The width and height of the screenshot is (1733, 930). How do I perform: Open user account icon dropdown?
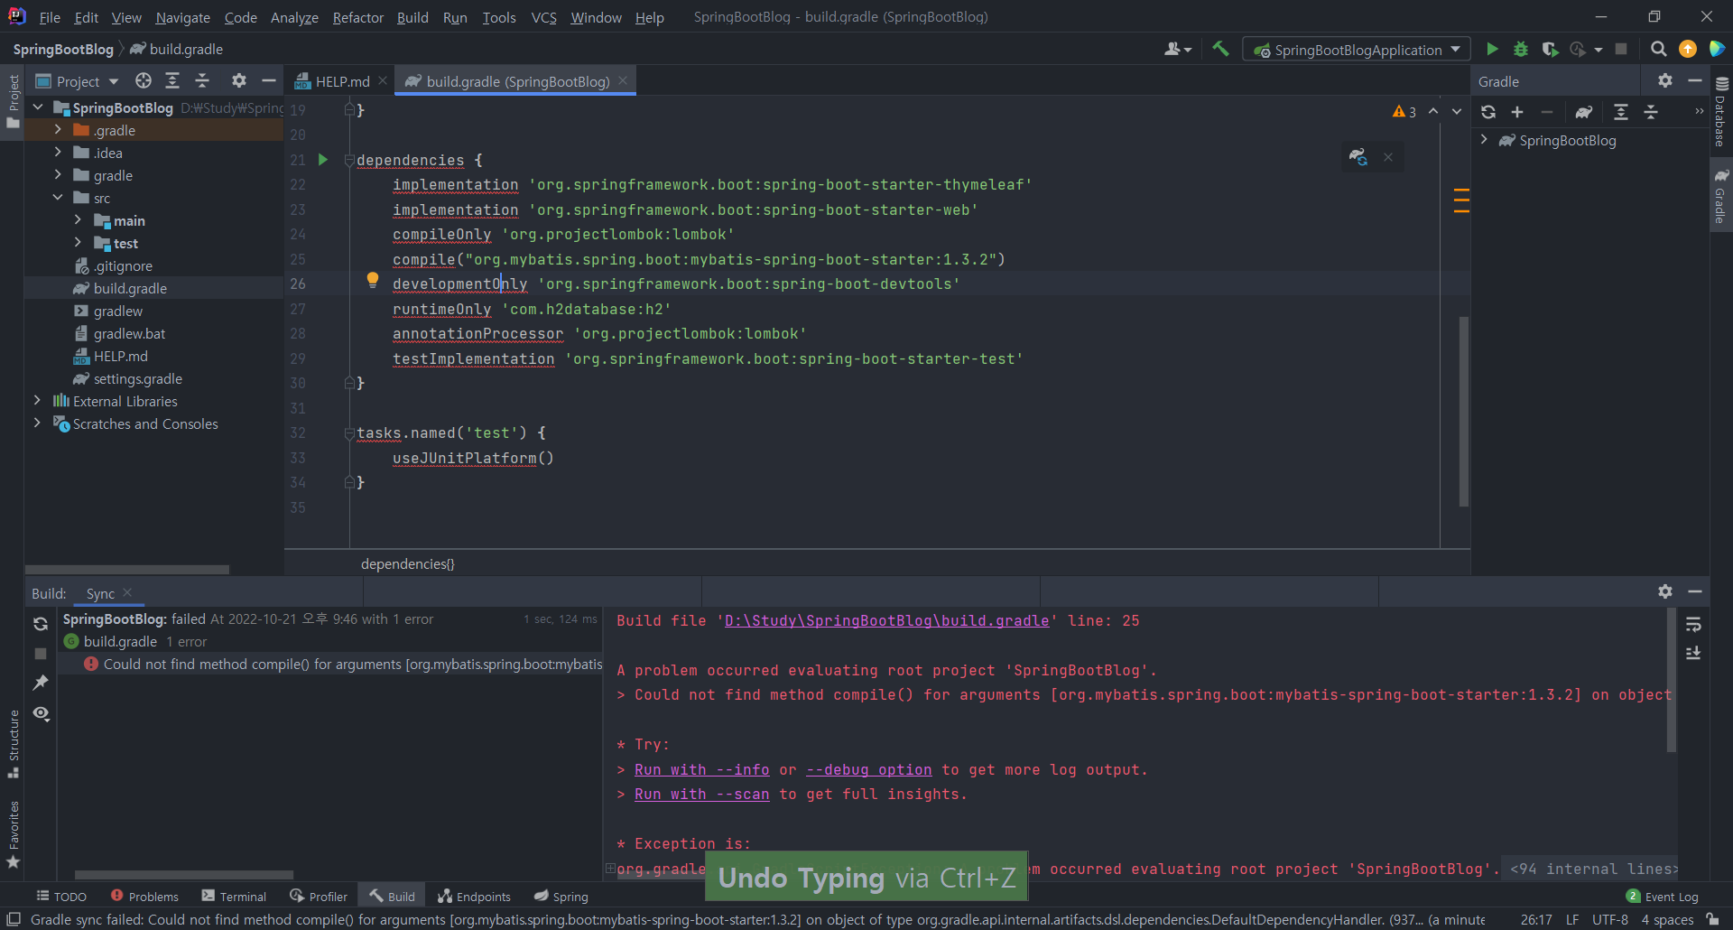(1178, 50)
